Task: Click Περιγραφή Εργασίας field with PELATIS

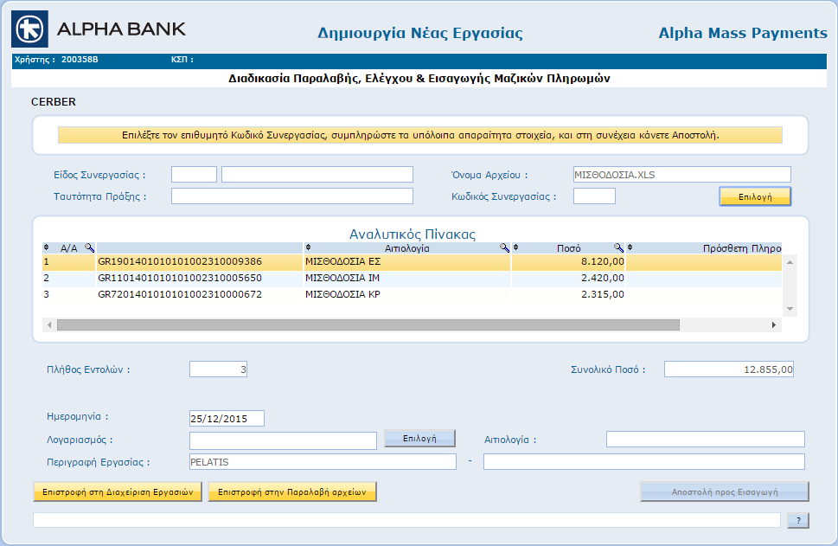Action: 323,462
